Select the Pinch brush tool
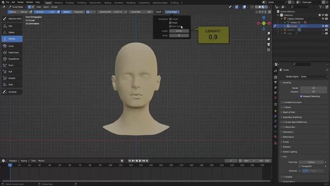 [12, 66]
